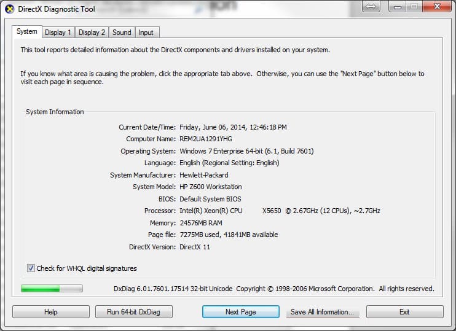Click the Help button
This screenshot has height=331, width=456.
(51, 312)
